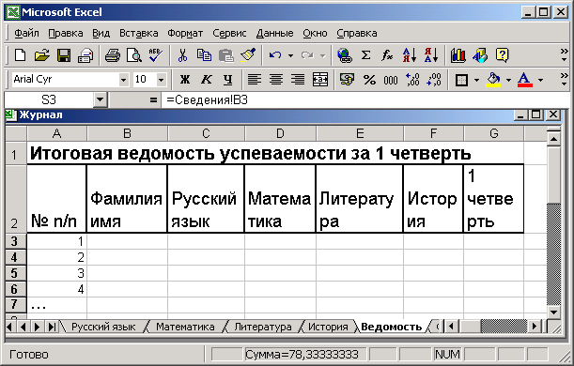574x366 pixels.
Task: Apply Percent style icon
Action: 369,80
